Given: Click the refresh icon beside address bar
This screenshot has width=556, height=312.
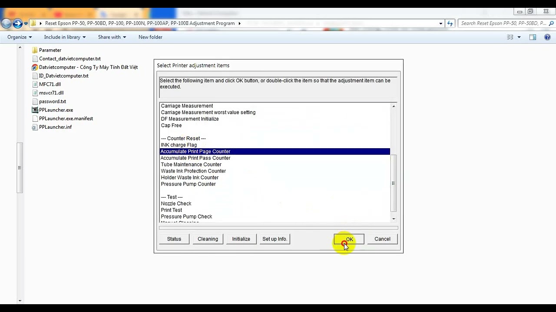Looking at the screenshot, I should coord(450,23).
